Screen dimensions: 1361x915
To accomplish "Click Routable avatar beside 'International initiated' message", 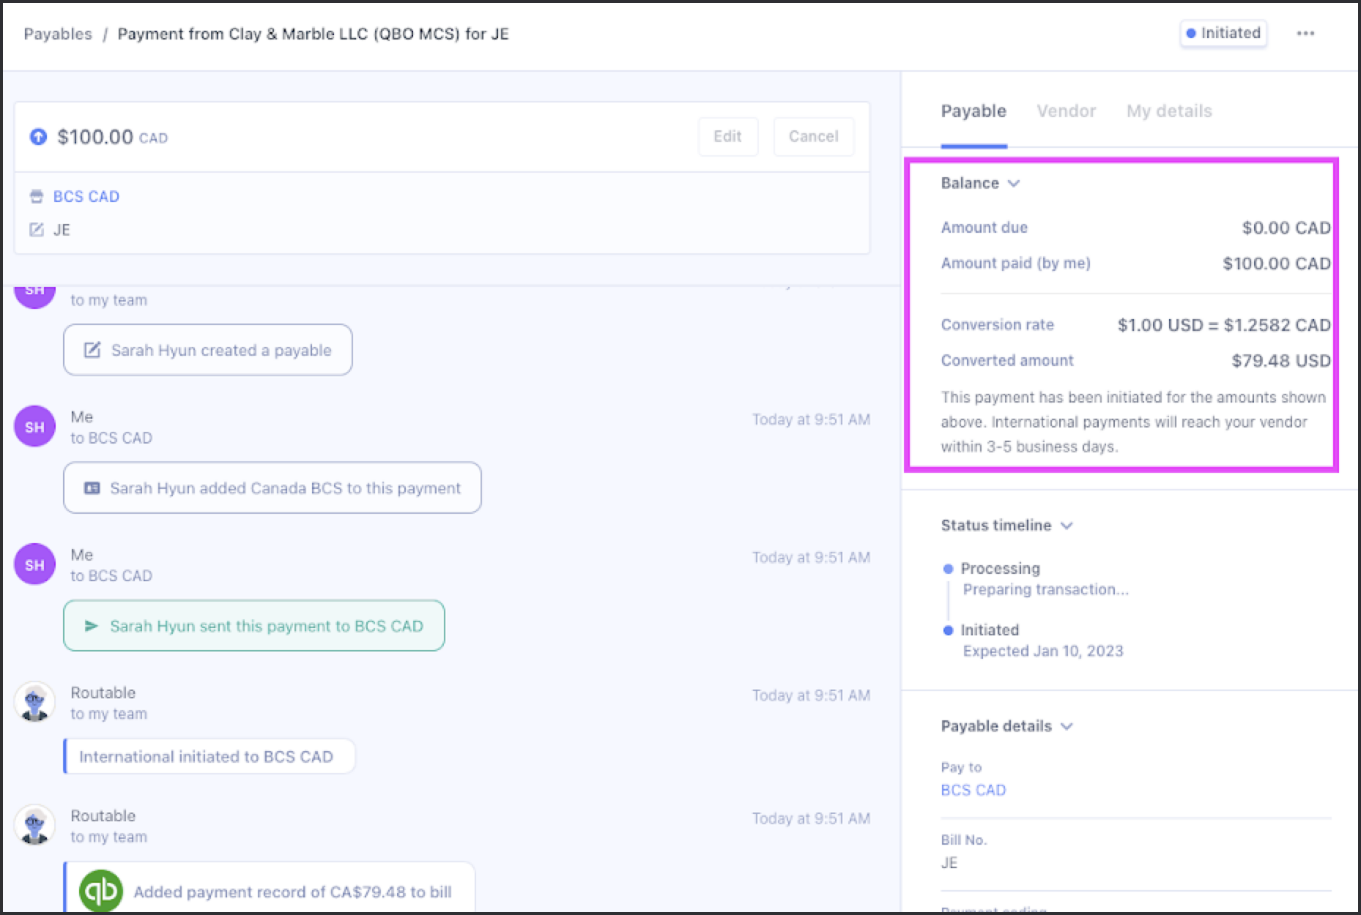I will pos(35,702).
